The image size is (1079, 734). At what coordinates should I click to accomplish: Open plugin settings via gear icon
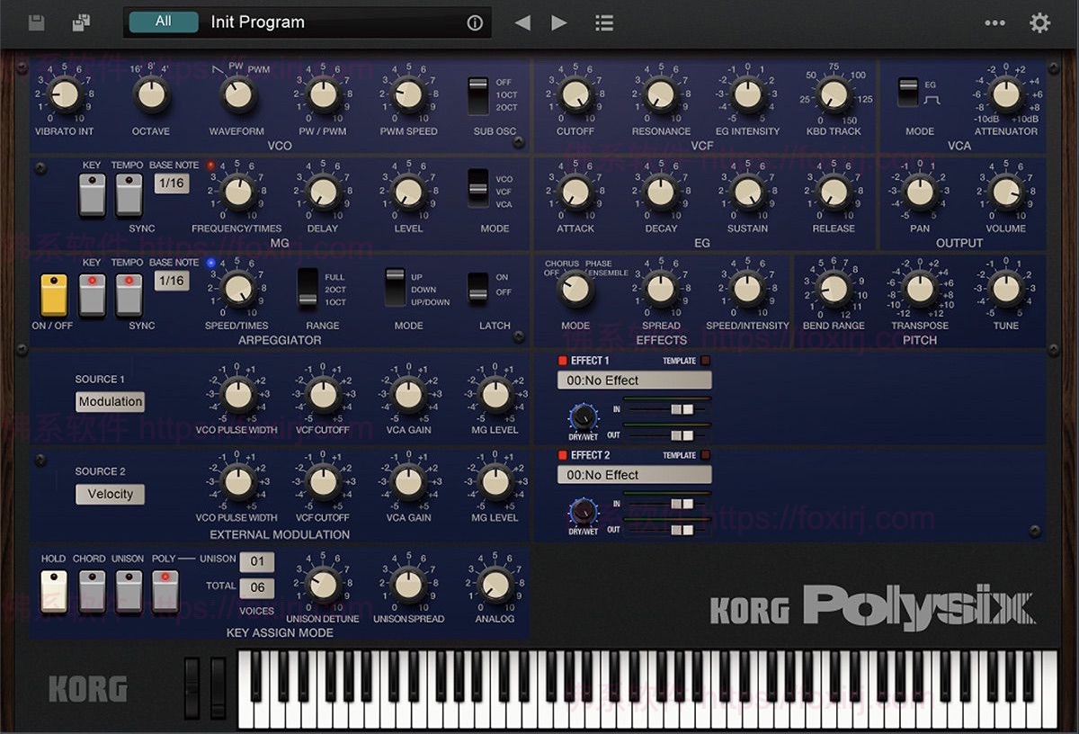click(1039, 22)
